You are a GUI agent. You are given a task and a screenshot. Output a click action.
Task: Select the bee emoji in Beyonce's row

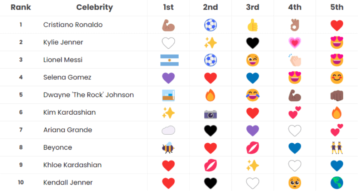(168, 148)
